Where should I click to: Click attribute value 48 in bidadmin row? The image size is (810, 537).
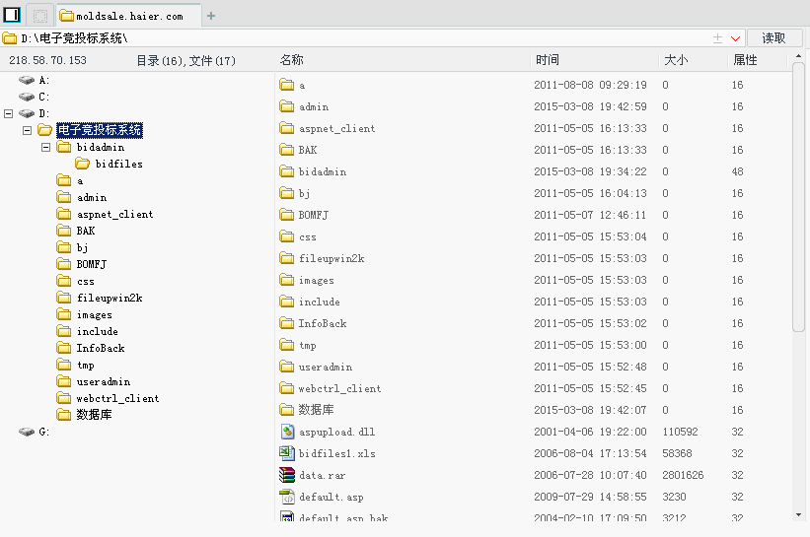coord(737,171)
